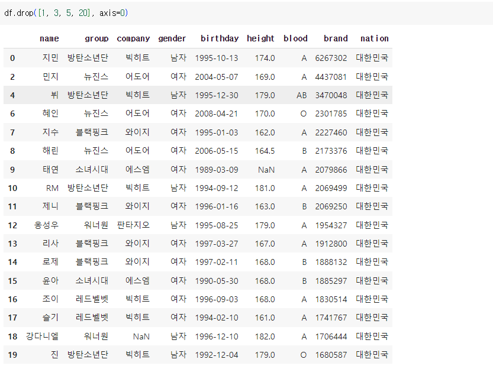
Task: Click the name cell '조이'
Action: click(50, 299)
